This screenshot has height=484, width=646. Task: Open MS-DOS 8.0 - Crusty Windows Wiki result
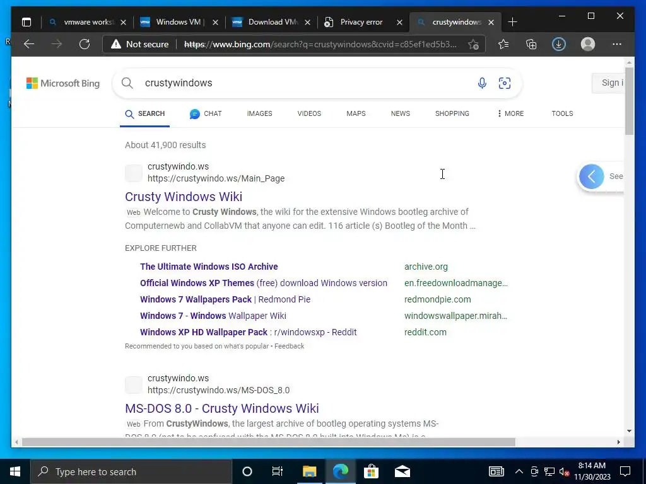pyautogui.click(x=222, y=408)
